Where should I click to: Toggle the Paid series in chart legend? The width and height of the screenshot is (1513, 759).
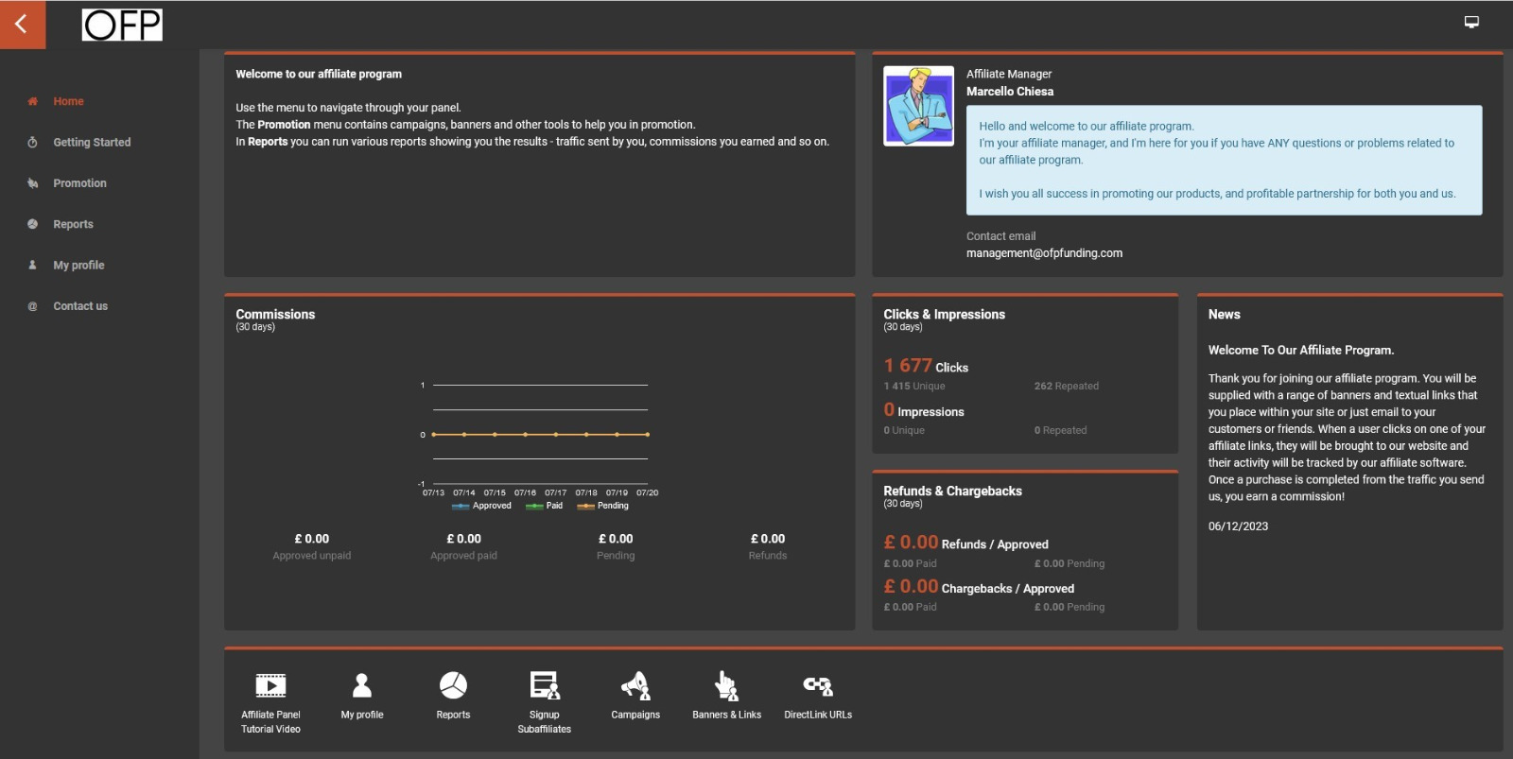tap(545, 506)
